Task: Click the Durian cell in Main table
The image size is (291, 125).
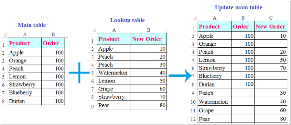Action: [x=25, y=101]
